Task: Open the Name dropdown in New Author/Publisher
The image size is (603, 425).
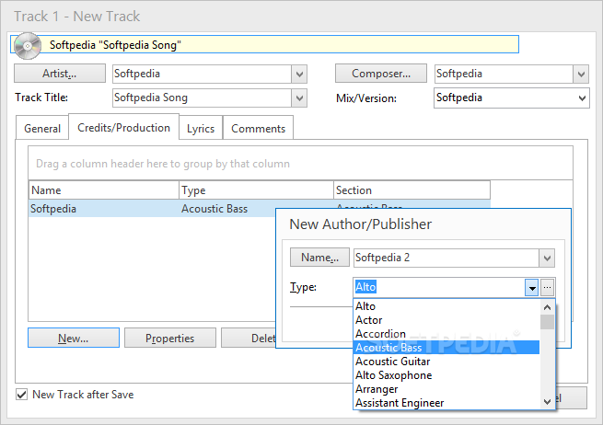Action: point(547,258)
